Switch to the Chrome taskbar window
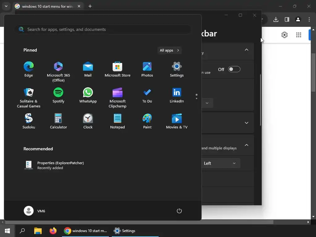 click(85, 231)
